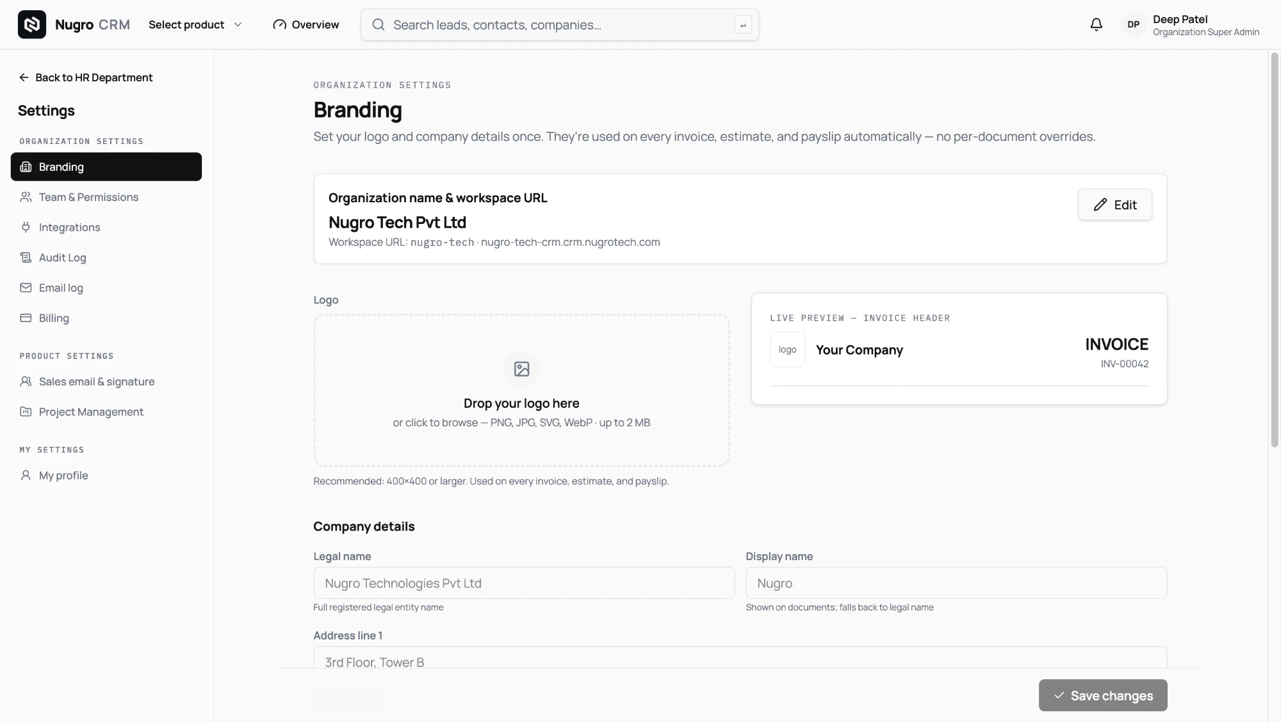Image resolution: width=1281 pixels, height=722 pixels.
Task: Click the DP user avatar
Action: (x=1133, y=24)
